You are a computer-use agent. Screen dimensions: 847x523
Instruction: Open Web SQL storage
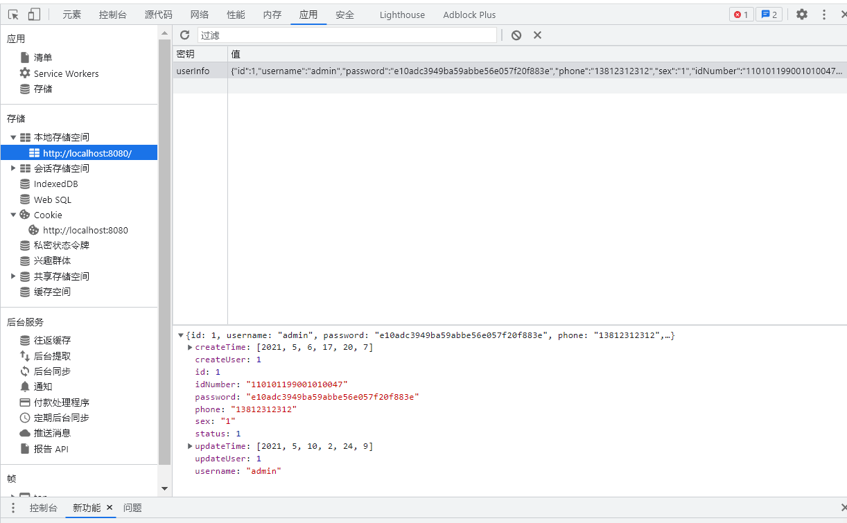(x=53, y=200)
